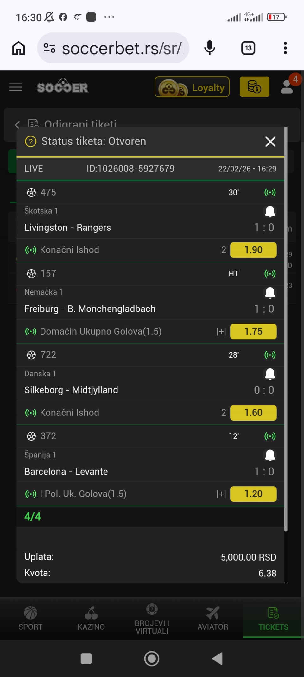Toggle notification bell for Silkeborg - Midtjylland
The width and height of the screenshot is (304, 677).
(270, 374)
